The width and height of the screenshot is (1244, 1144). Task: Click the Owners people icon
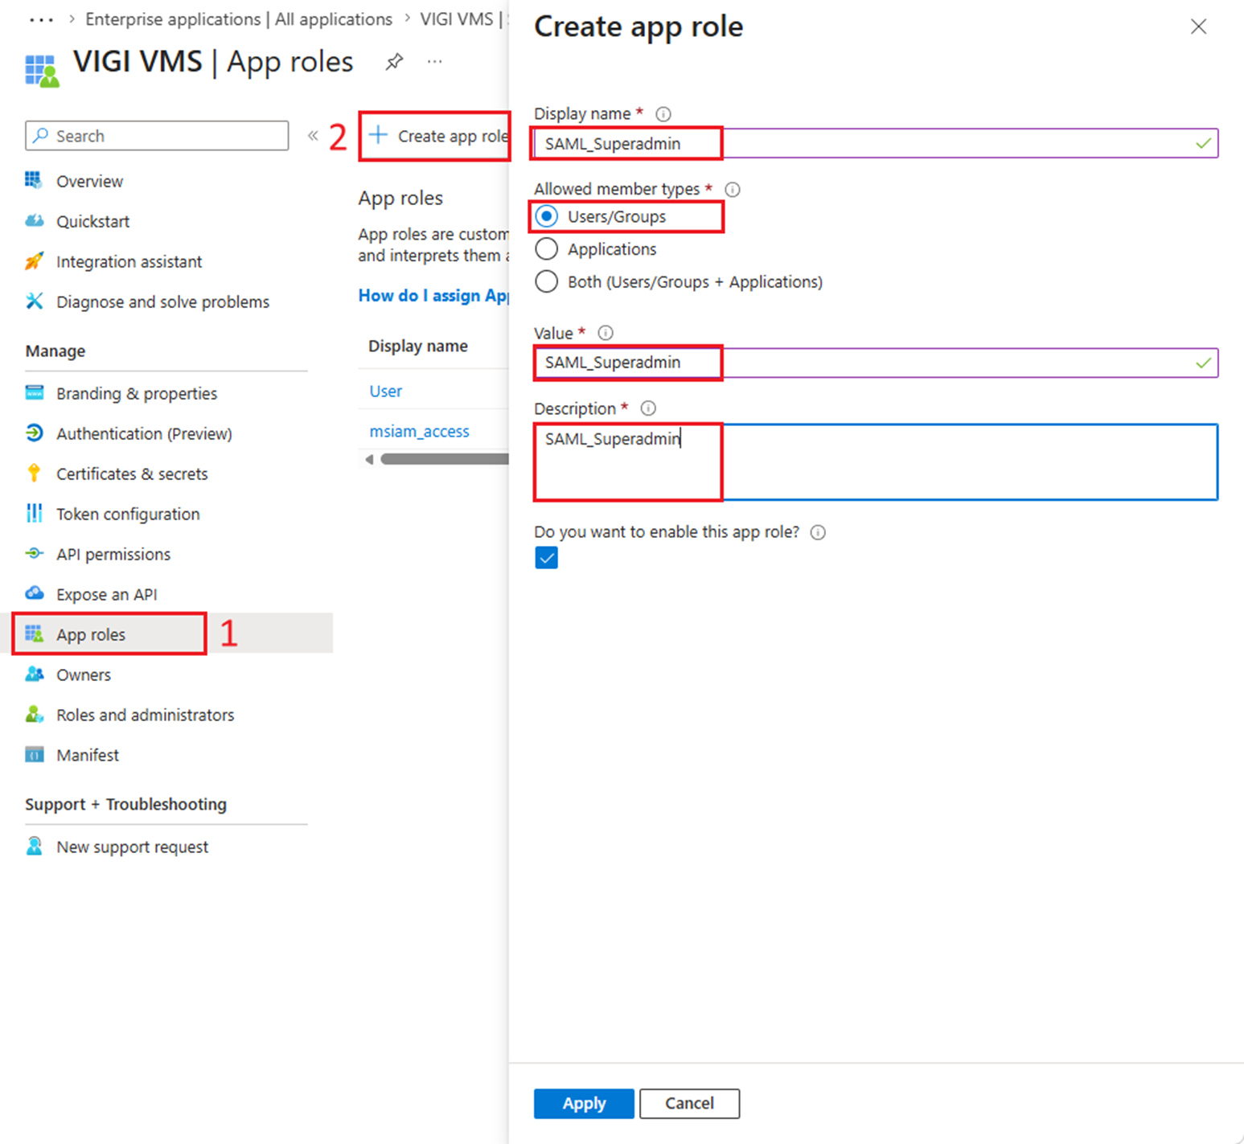tap(34, 674)
